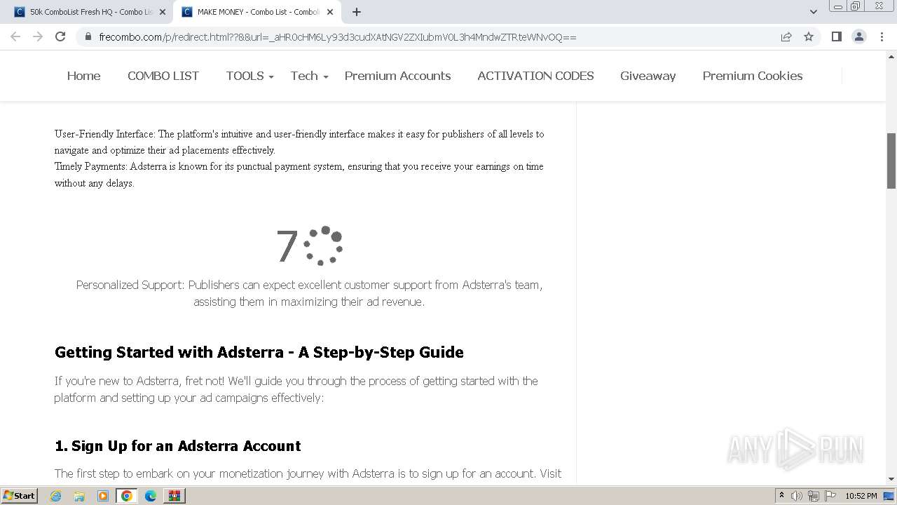
Task: Bookmark this page with star icon
Action: pyautogui.click(x=809, y=36)
